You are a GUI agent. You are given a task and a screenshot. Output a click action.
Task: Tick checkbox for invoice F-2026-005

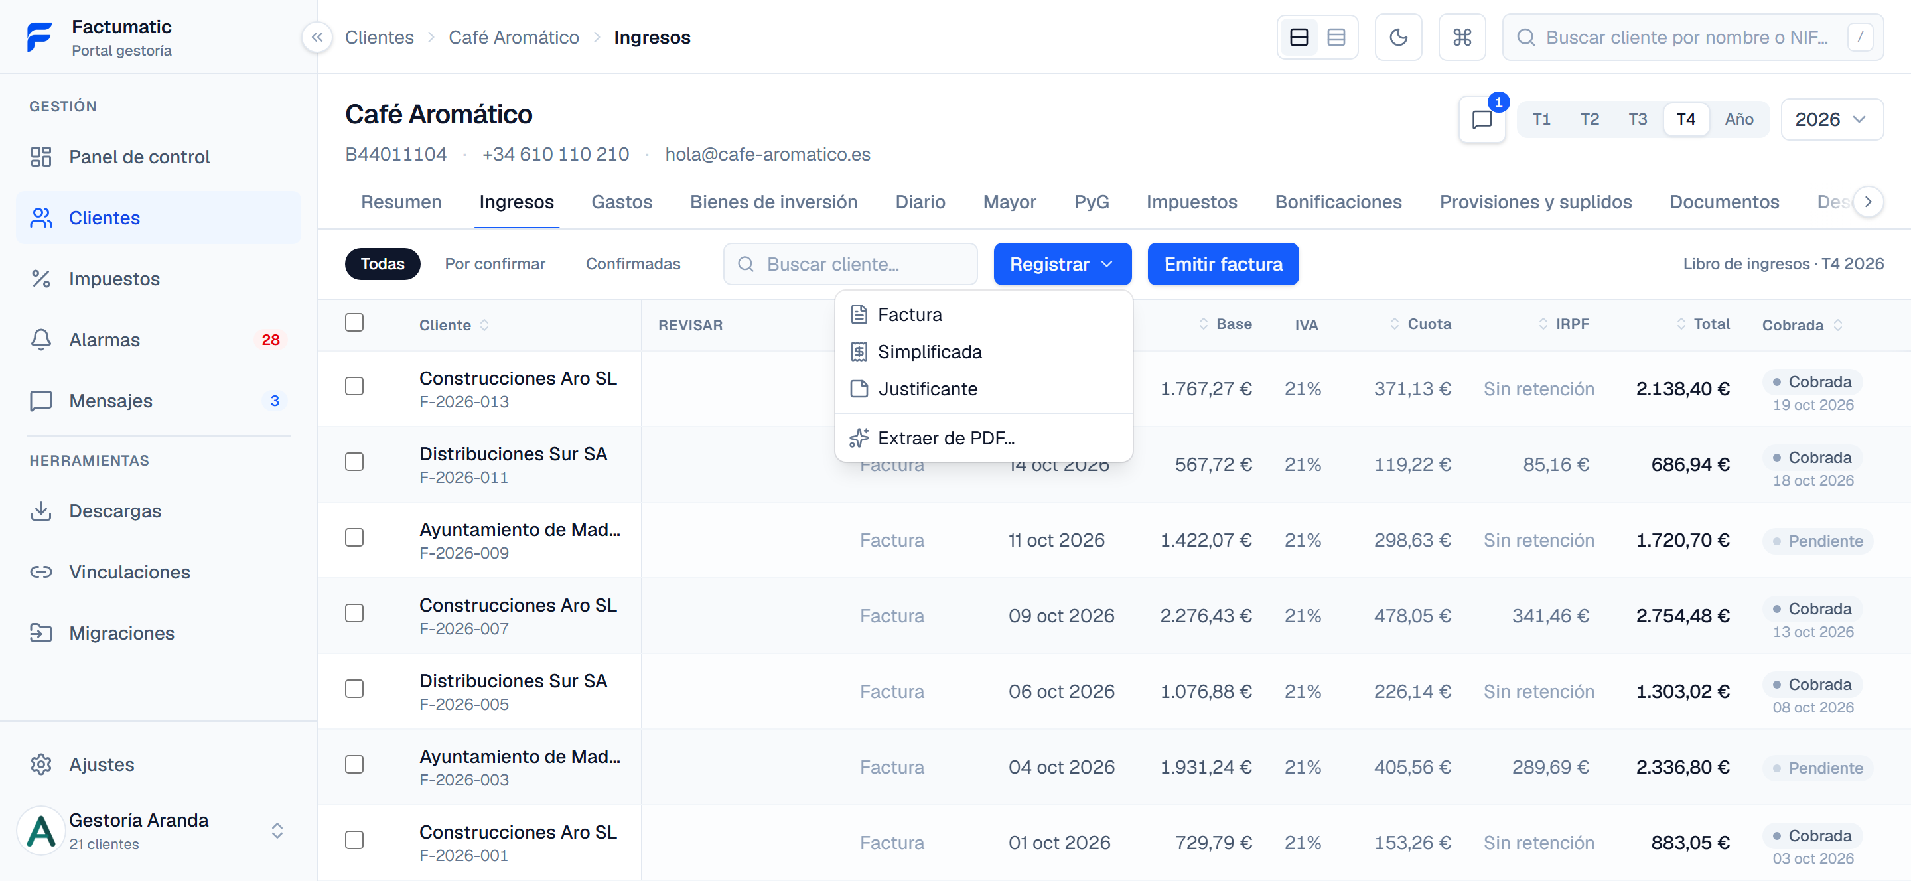point(354,689)
